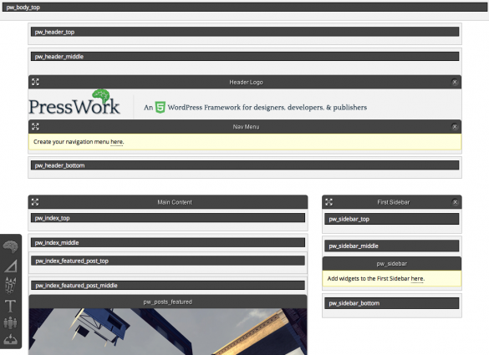Screen dimensions: 489x355
Task: Open the people icon in toolbar
Action: [x=10, y=322]
